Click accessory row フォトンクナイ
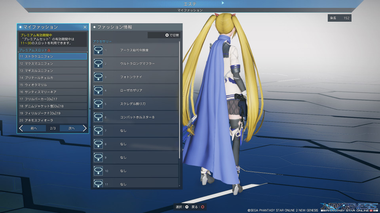Screen dimensions: 380x213 coord(136,77)
